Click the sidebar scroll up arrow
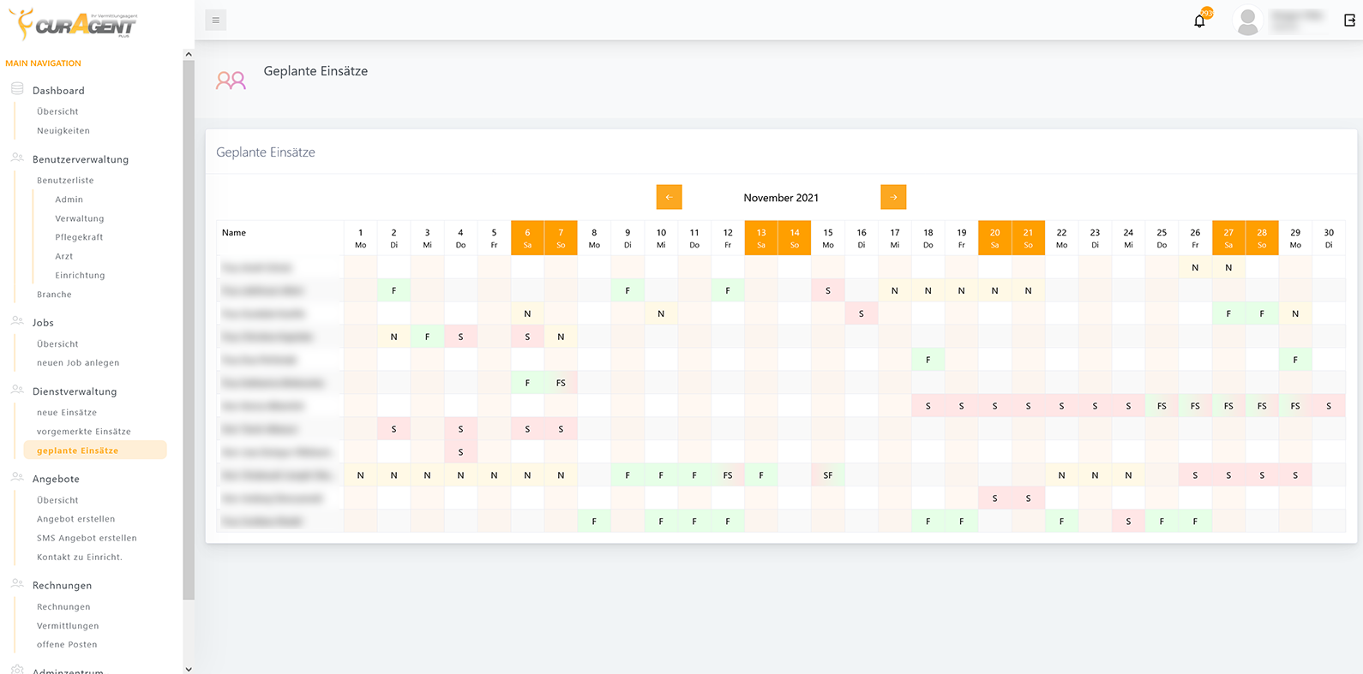The height and width of the screenshot is (674, 1363). coord(189,55)
